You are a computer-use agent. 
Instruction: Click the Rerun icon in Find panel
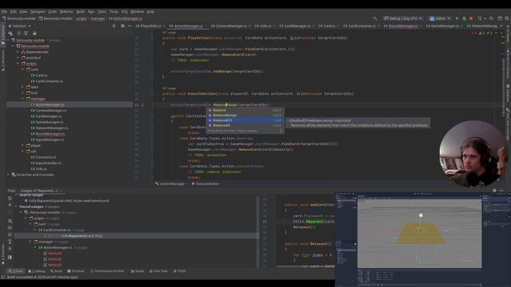click(x=10, y=199)
